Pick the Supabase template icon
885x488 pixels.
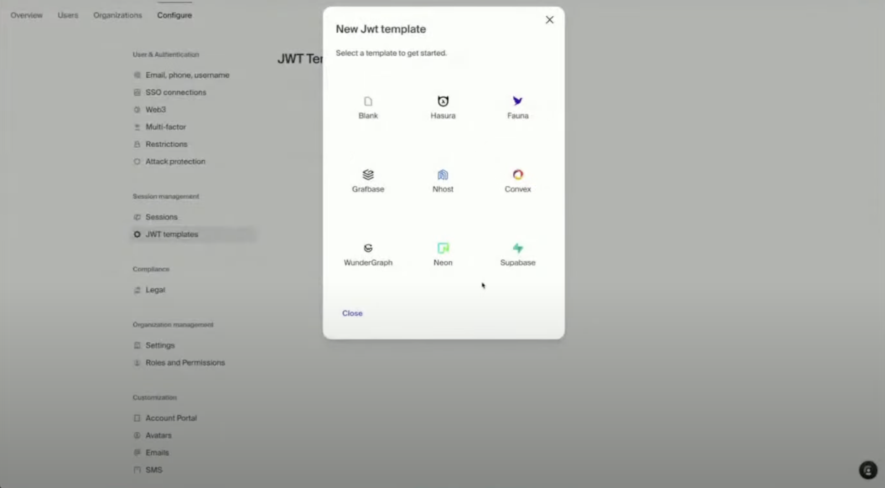(518, 248)
